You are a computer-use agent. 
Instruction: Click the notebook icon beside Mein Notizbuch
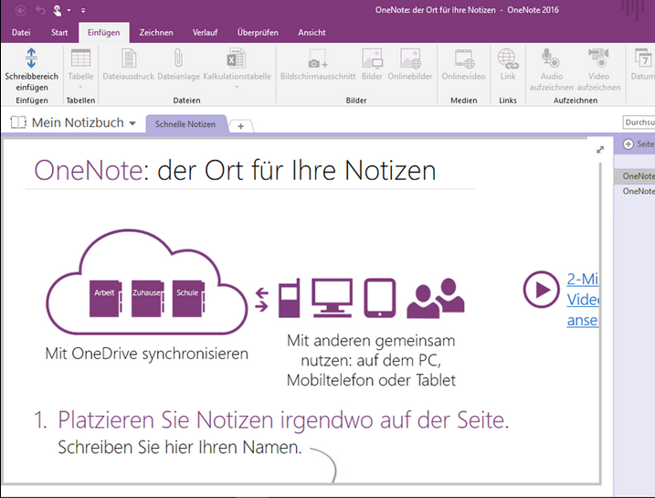click(x=18, y=122)
